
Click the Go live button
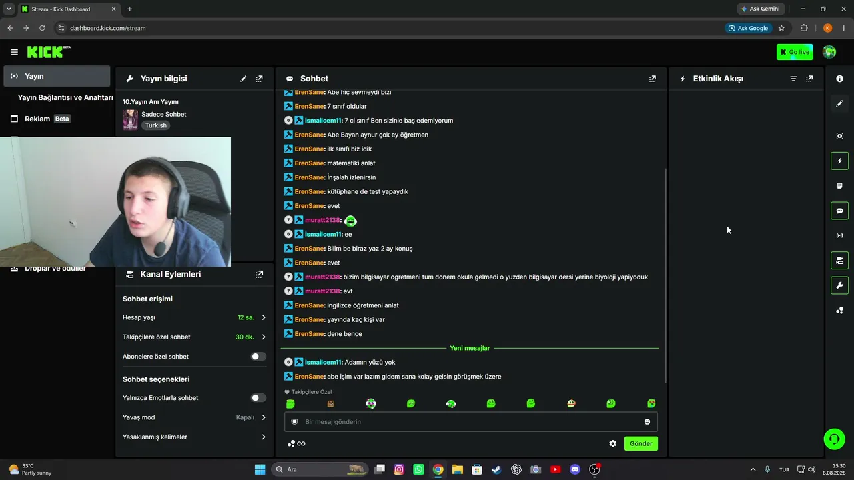795,52
